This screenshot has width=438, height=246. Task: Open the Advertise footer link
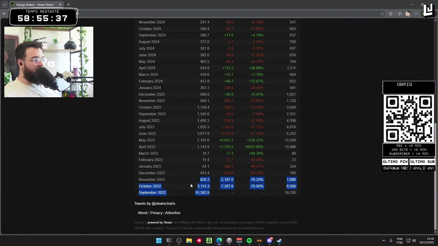tap(173, 213)
